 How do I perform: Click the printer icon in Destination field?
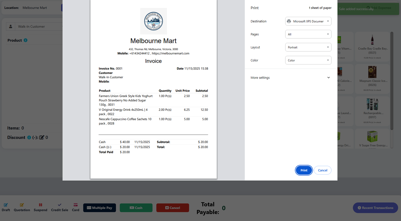289,21
